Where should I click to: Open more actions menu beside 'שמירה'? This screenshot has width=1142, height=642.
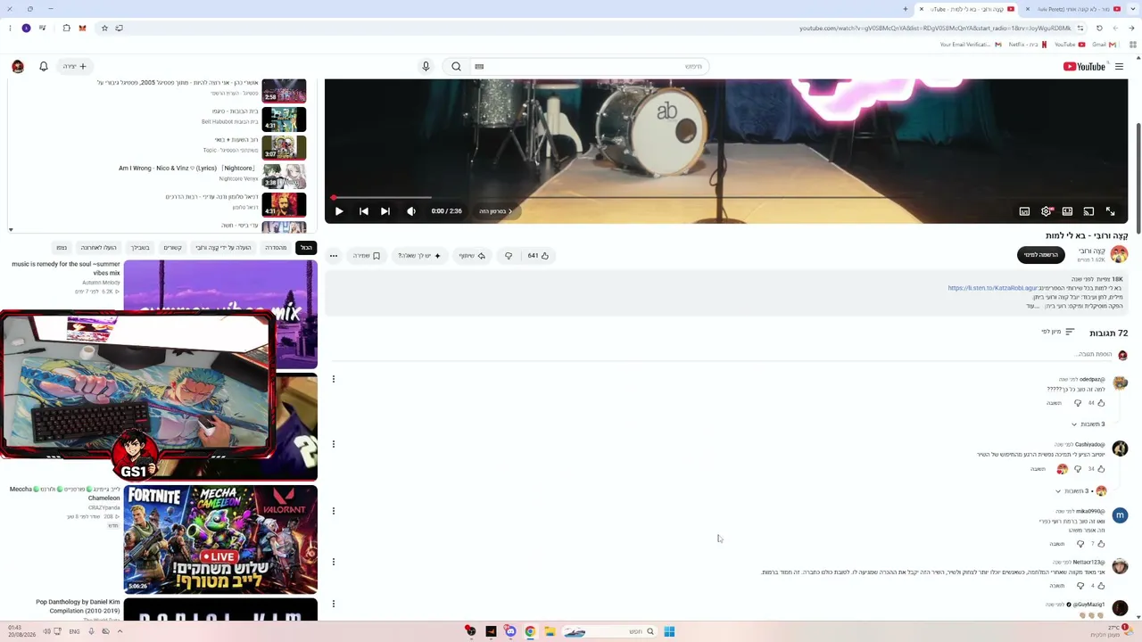(334, 256)
